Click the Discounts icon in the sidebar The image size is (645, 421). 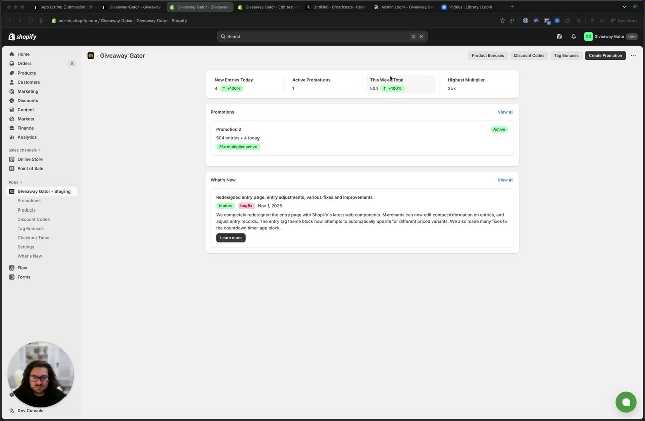[12, 101]
